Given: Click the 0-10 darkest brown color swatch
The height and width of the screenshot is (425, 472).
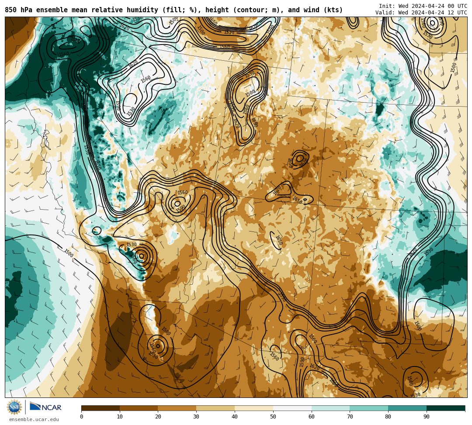Looking at the screenshot, I should point(101,408).
